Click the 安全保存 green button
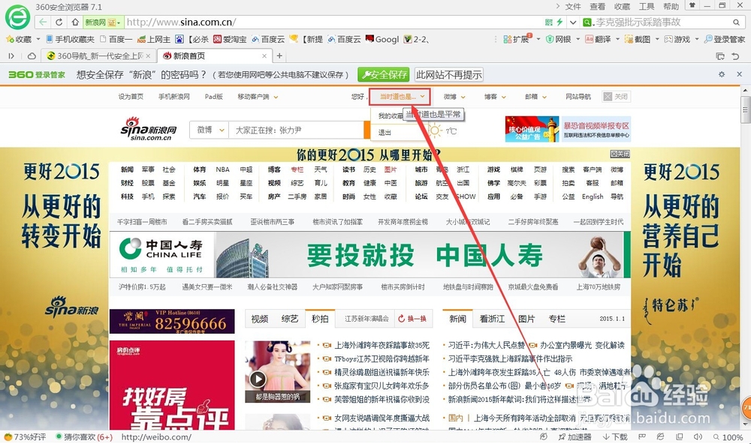This screenshot has width=751, height=444. point(383,75)
